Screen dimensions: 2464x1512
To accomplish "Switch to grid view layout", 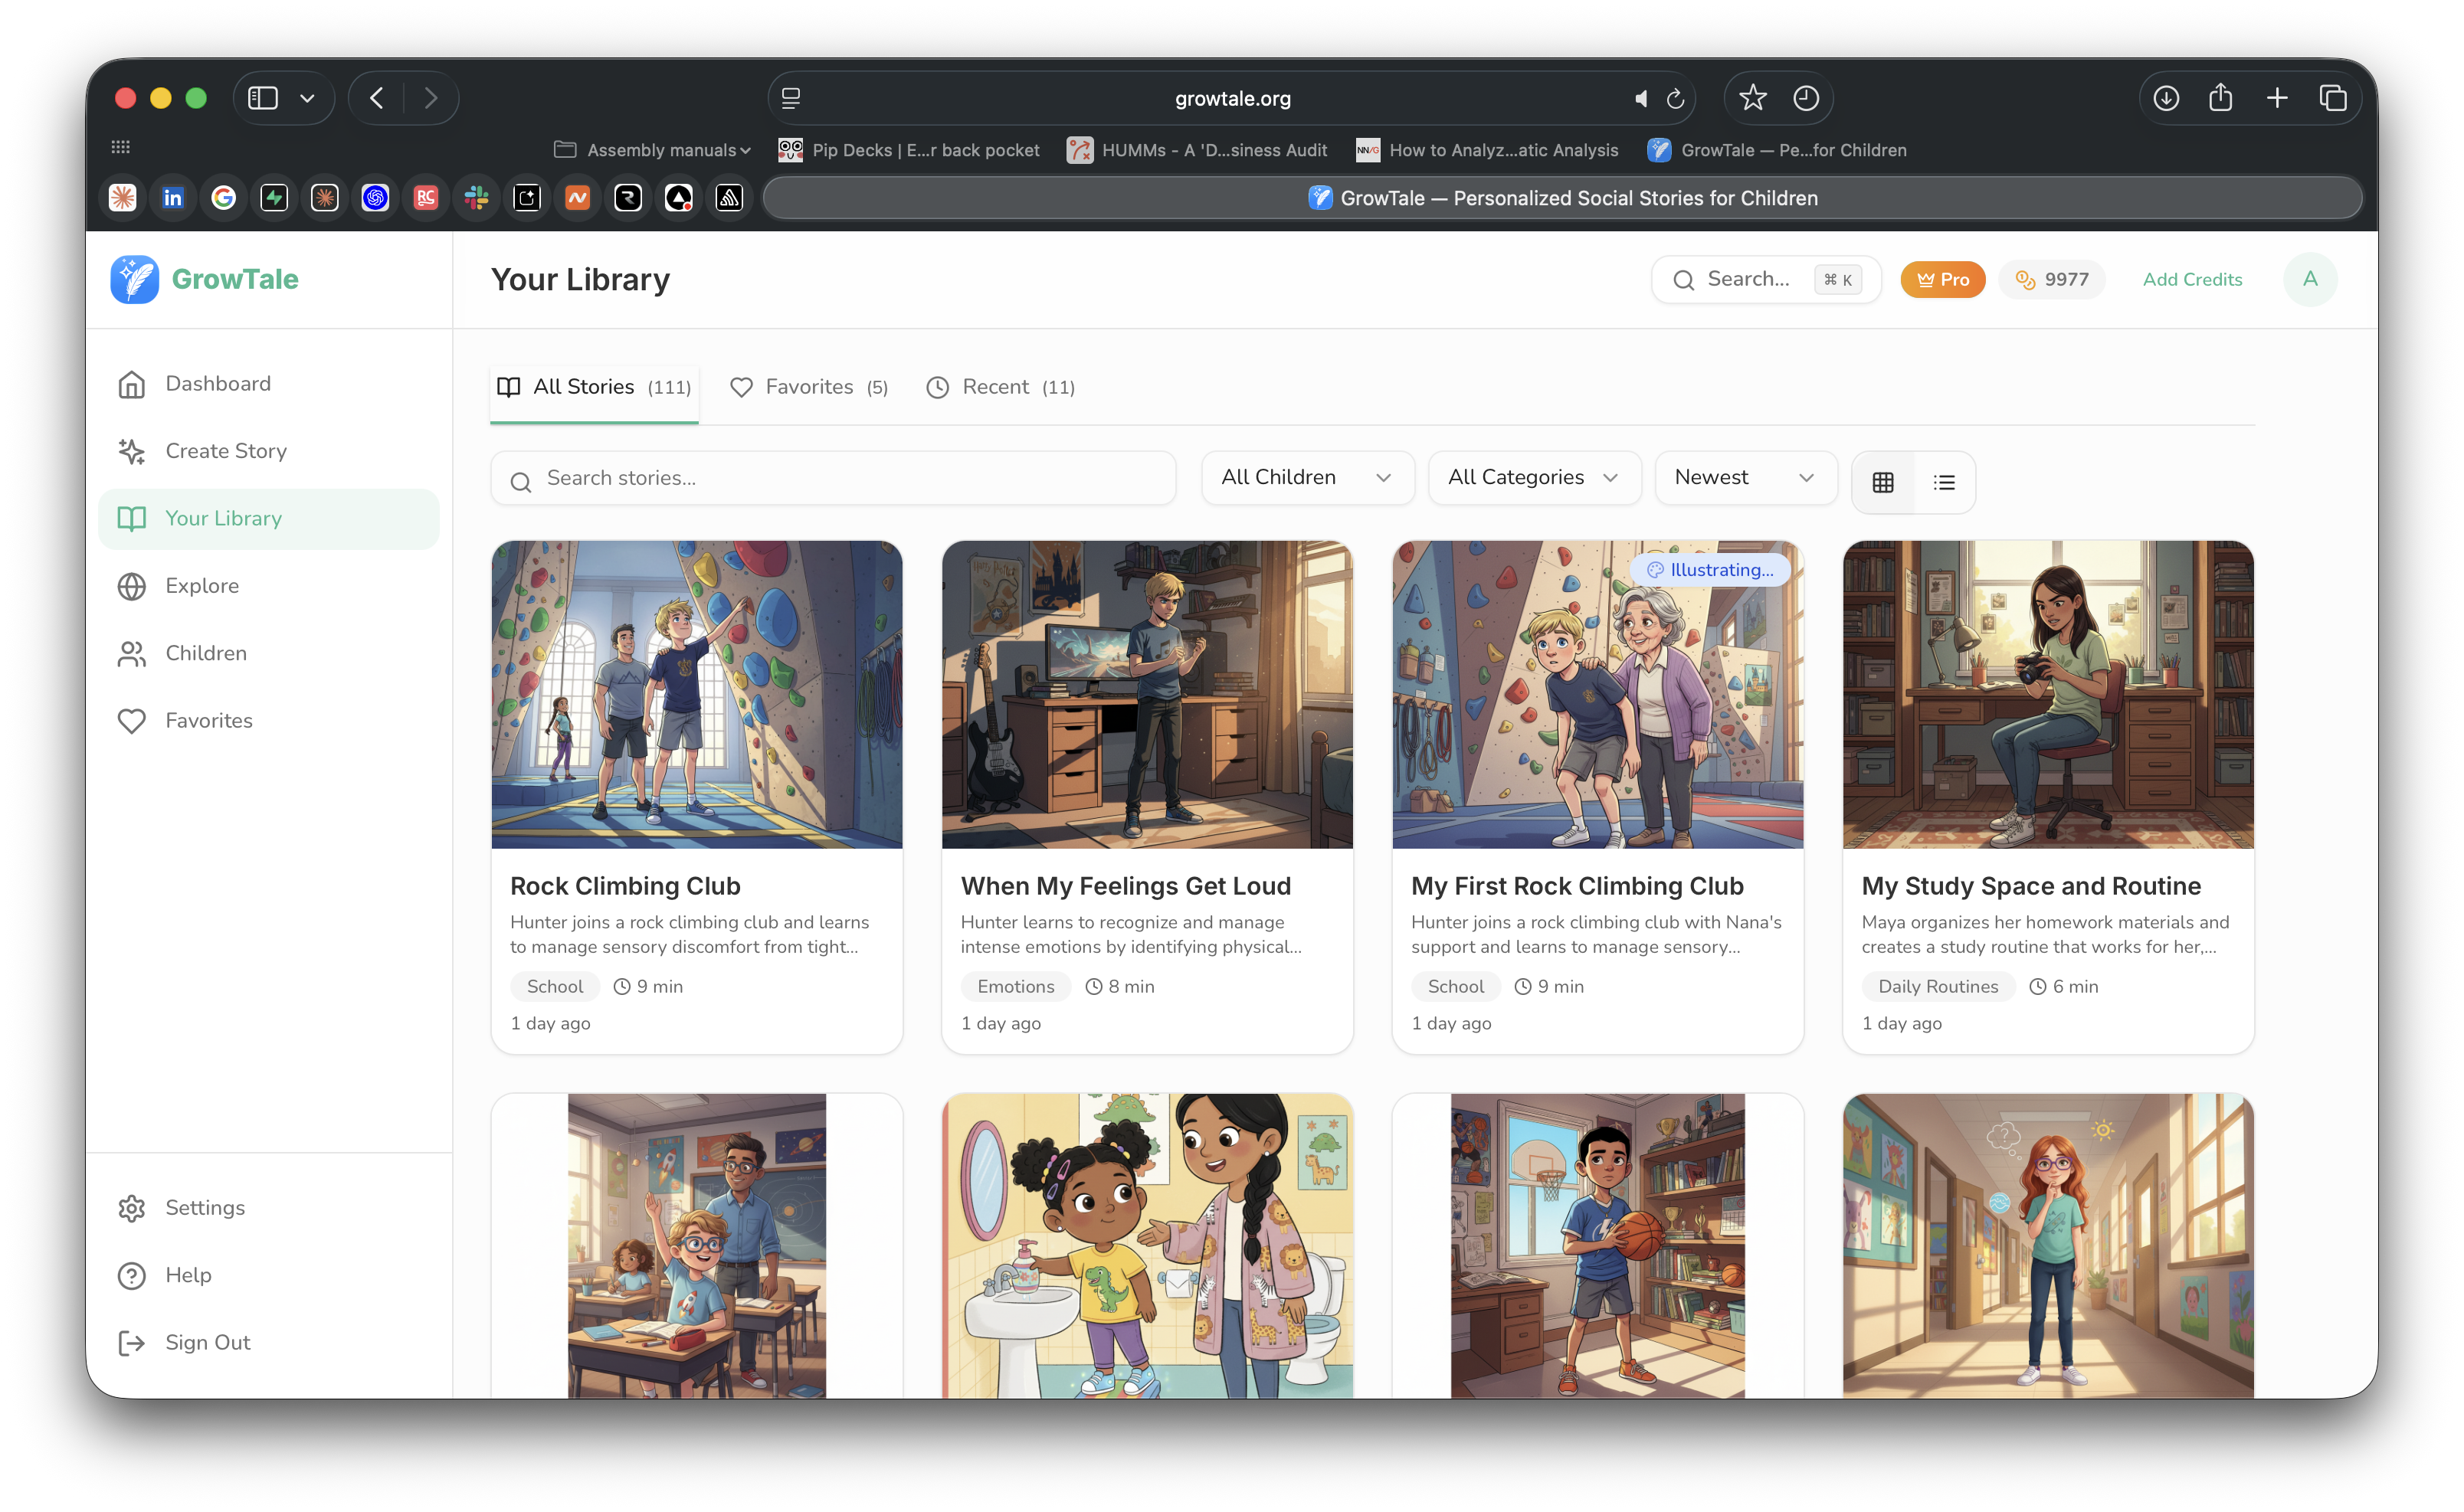I will (x=1883, y=482).
